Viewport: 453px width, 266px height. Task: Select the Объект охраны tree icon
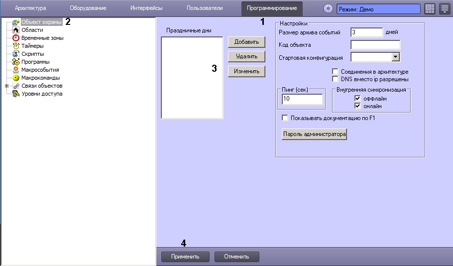click(16, 22)
